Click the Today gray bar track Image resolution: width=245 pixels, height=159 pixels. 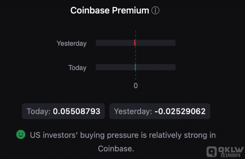pyautogui.click(x=136, y=67)
